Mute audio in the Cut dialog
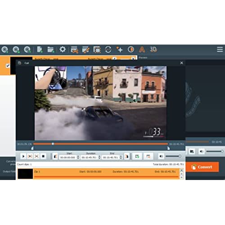Viewport: 225px width, 225px height. tap(161, 156)
